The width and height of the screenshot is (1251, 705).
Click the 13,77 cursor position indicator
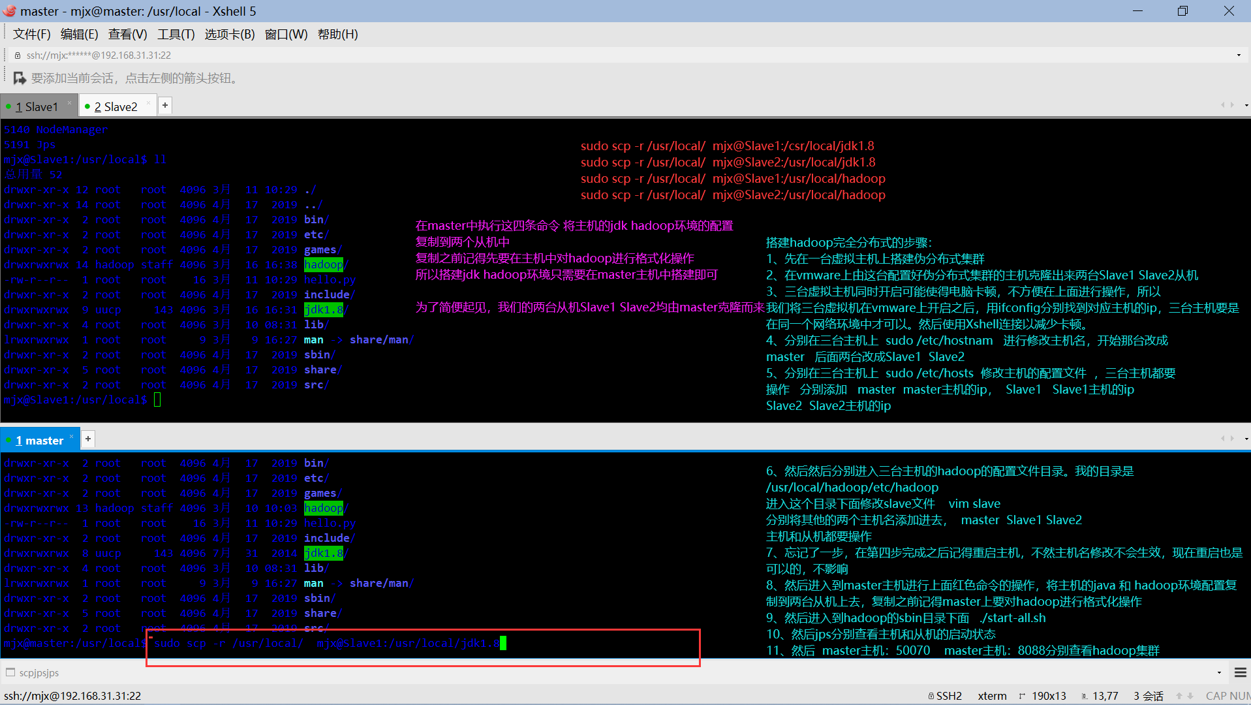(1105, 695)
